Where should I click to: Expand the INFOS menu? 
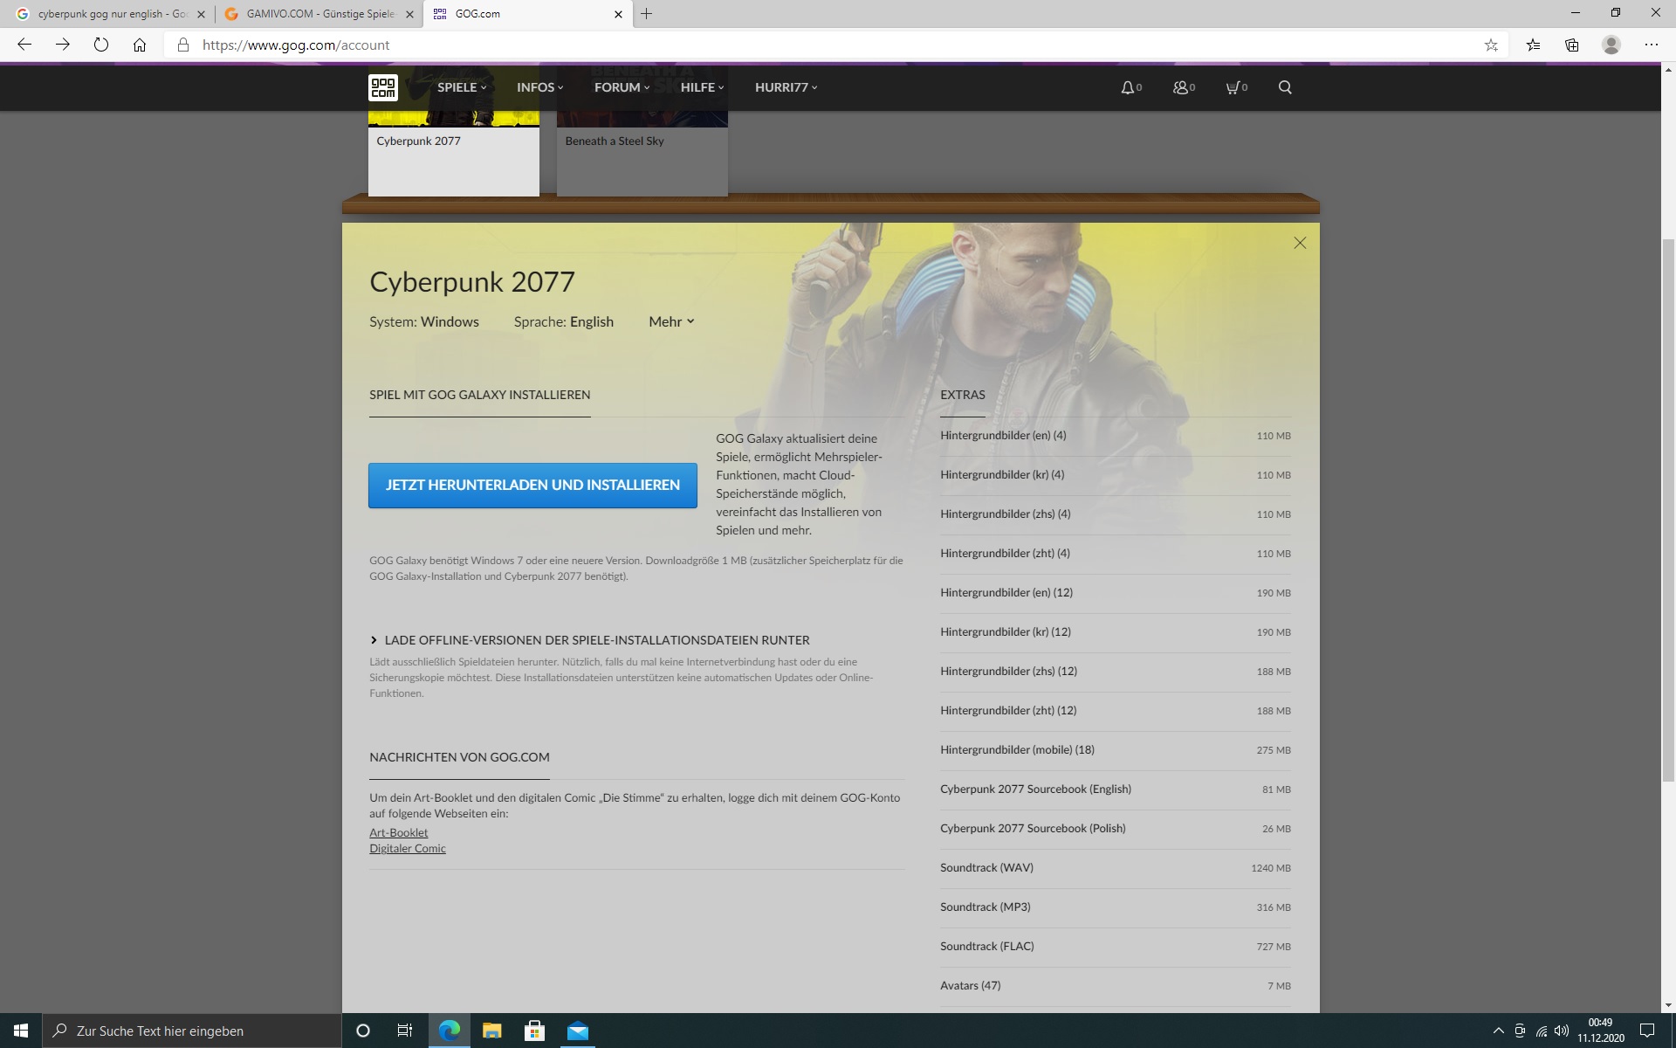539,87
